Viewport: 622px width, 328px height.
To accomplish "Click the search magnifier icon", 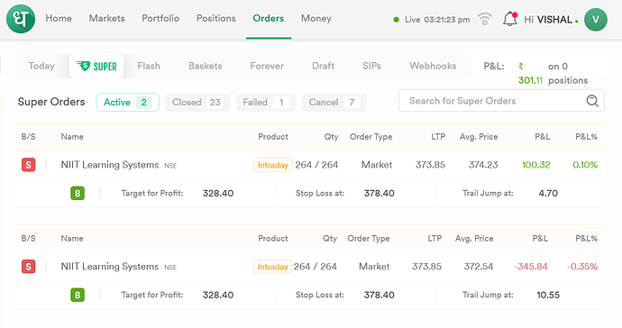I will click(592, 101).
